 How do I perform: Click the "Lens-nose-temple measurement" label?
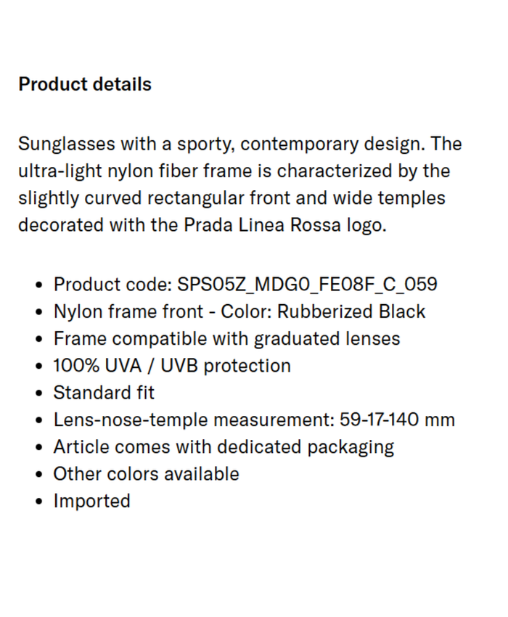pyautogui.click(x=192, y=420)
